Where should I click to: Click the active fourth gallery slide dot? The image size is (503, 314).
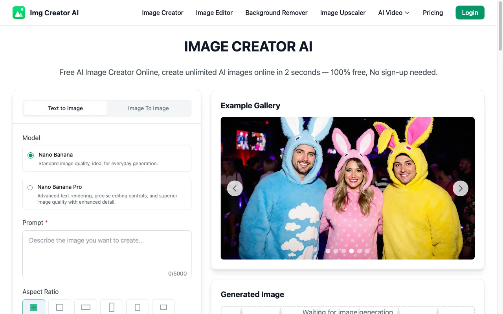351,251
